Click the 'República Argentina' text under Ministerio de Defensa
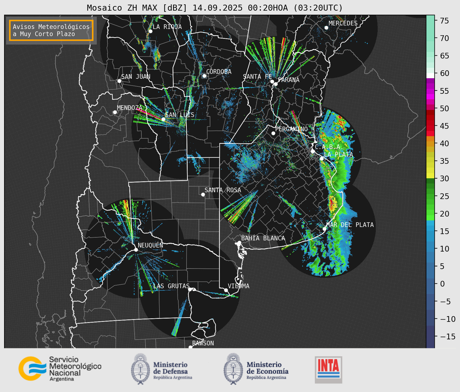The height and width of the screenshot is (392, 460). tap(173, 378)
